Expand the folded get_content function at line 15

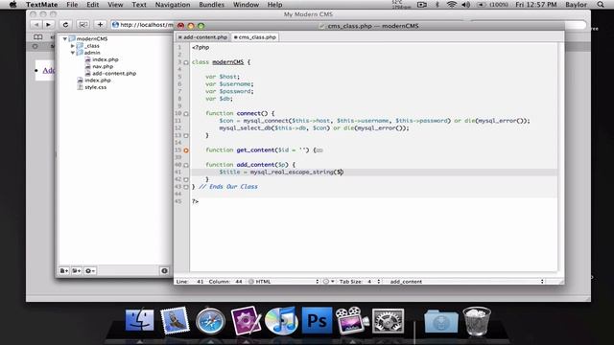(186, 150)
